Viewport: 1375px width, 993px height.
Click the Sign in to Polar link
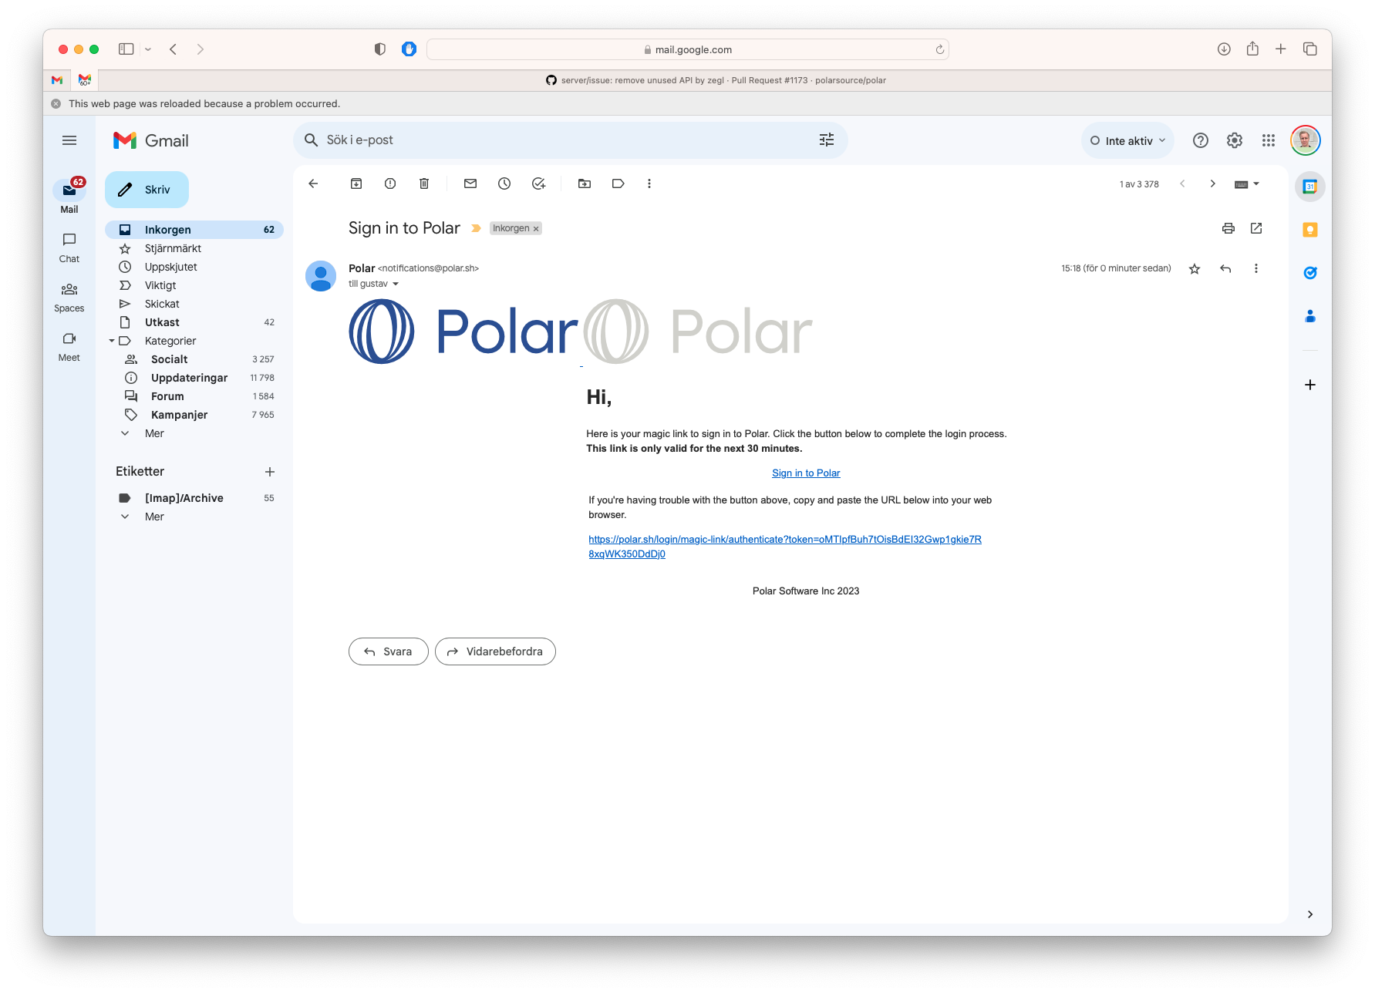coord(805,473)
